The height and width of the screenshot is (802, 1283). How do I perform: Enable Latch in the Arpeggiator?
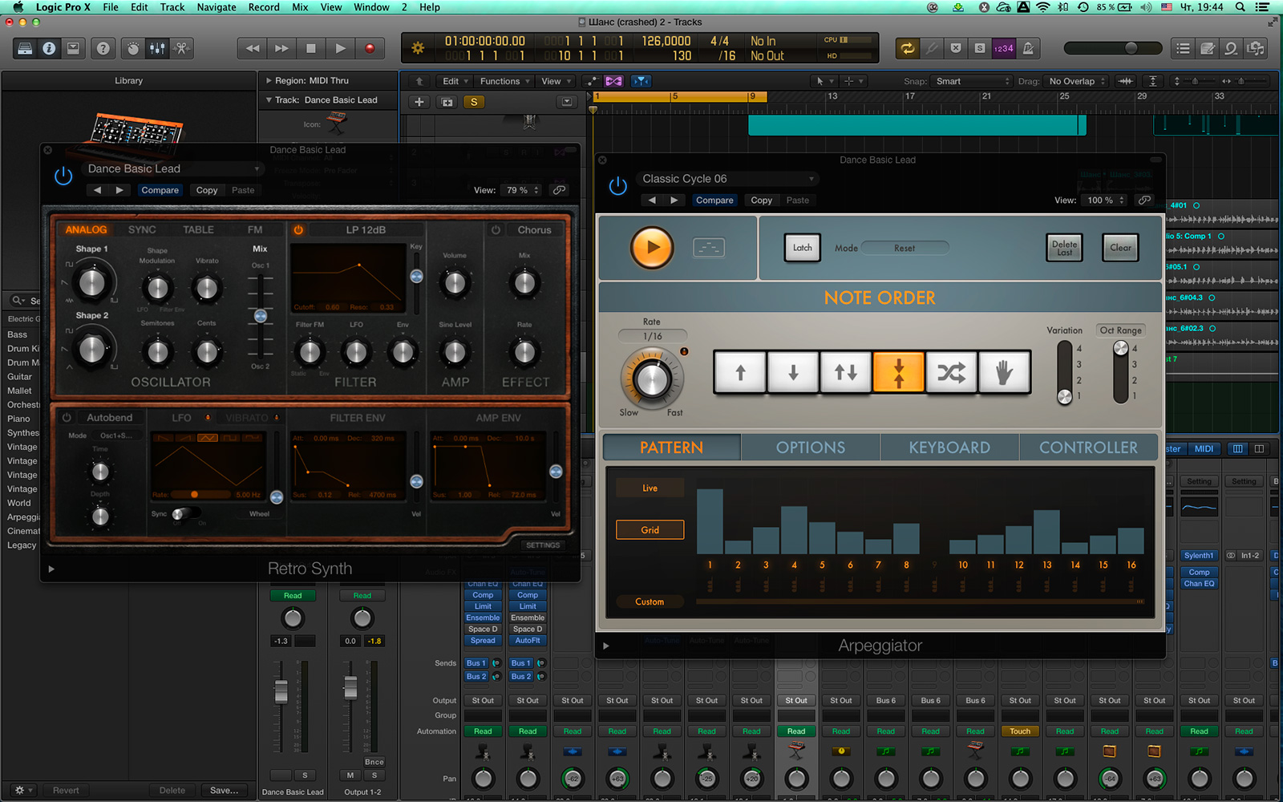802,248
